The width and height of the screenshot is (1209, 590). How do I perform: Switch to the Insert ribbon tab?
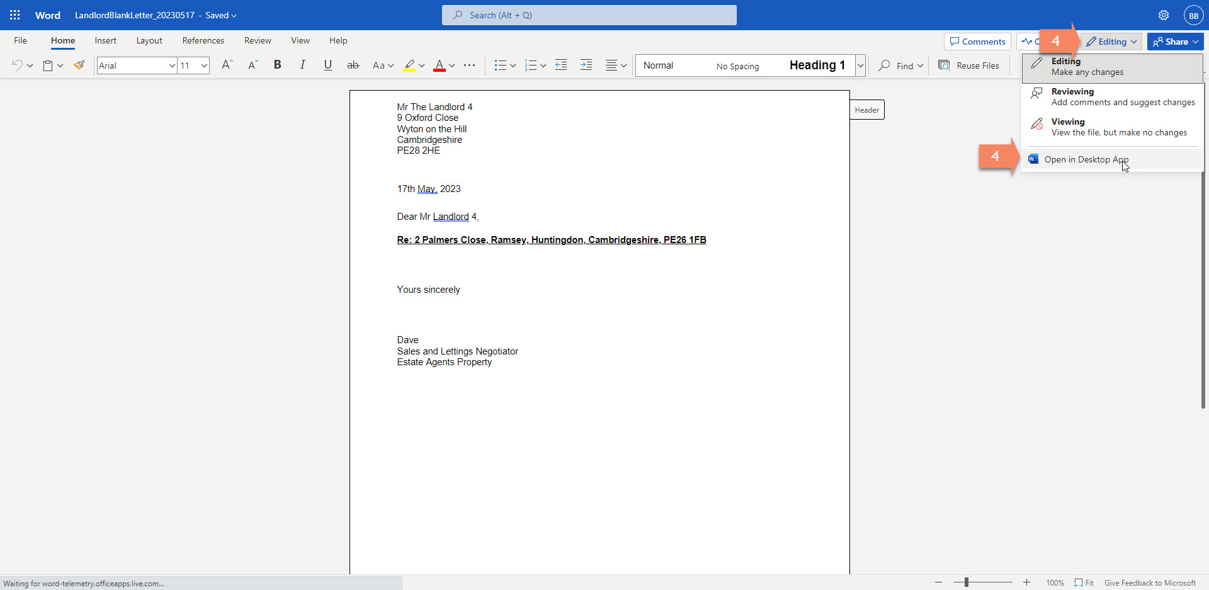coord(105,40)
